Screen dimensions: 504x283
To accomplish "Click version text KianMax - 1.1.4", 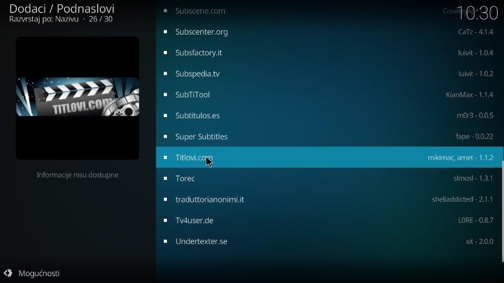I will [x=469, y=95].
